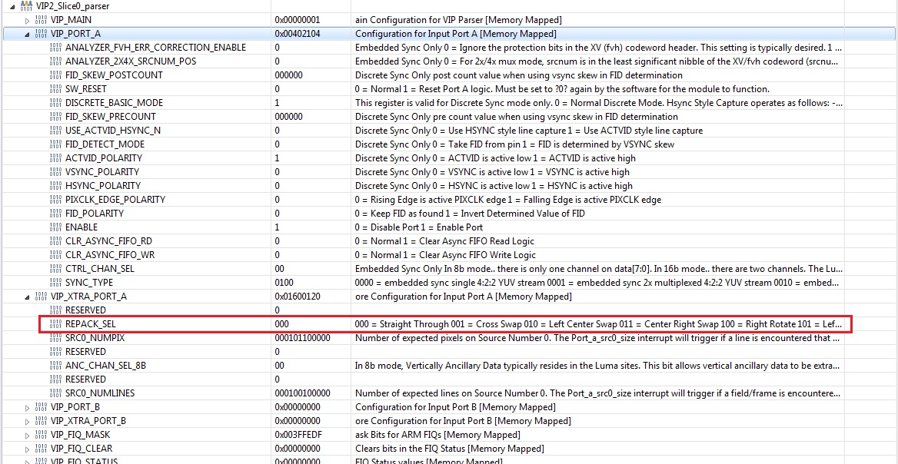
Task: Collapse the VIP_XTRA_PORT_A register
Action: (27, 297)
